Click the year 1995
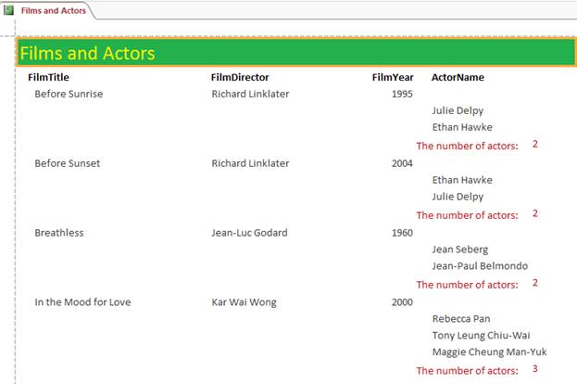577x384 pixels. pos(402,94)
